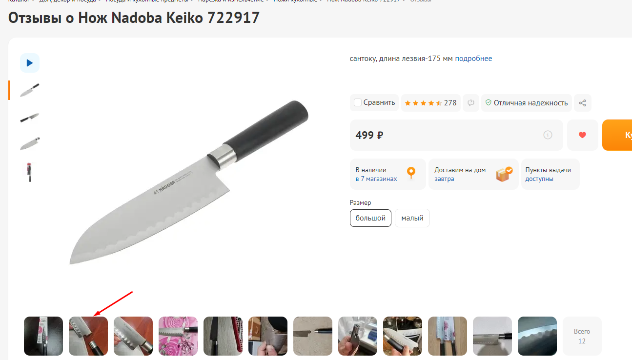
Task: Click the Пункты выдачи доступны block
Action: [x=550, y=174]
